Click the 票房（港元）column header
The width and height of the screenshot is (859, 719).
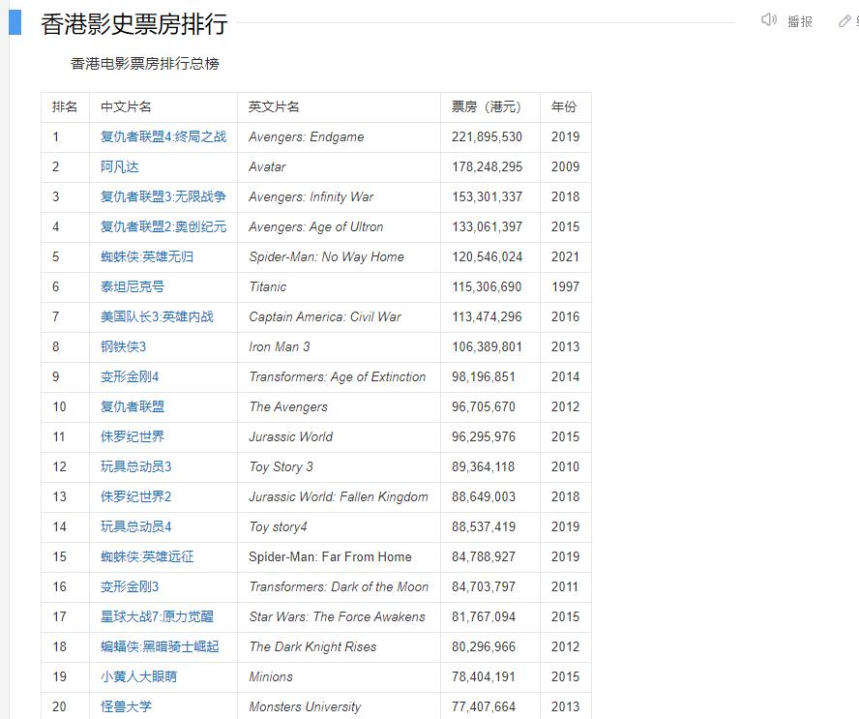tap(486, 106)
